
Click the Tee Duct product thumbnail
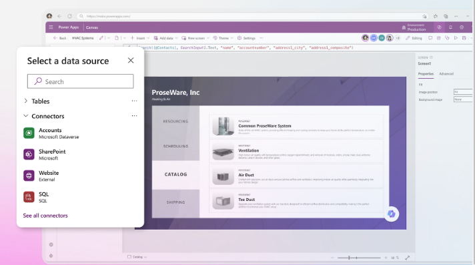223,200
